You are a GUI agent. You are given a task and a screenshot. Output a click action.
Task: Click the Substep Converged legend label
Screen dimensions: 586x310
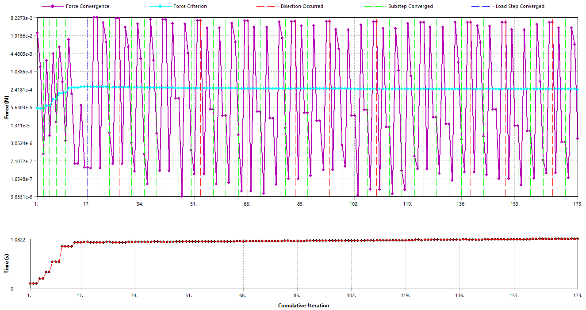click(410, 7)
